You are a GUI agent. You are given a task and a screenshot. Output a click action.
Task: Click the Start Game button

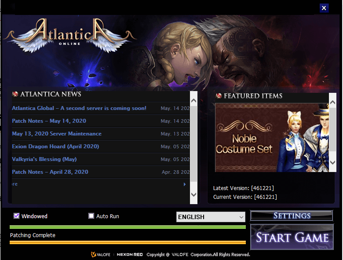[292, 237]
